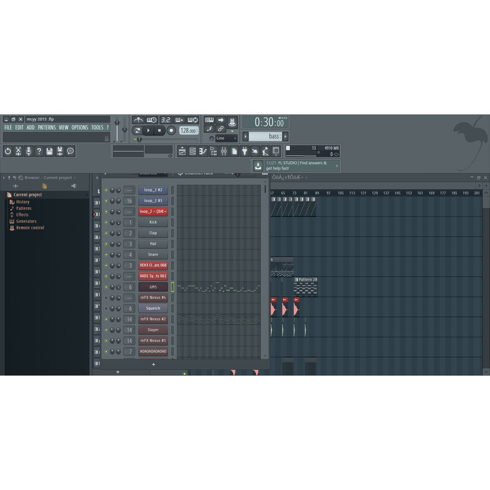Mute the Snare channel activity light
This screenshot has width=490, height=490.
coord(106,255)
